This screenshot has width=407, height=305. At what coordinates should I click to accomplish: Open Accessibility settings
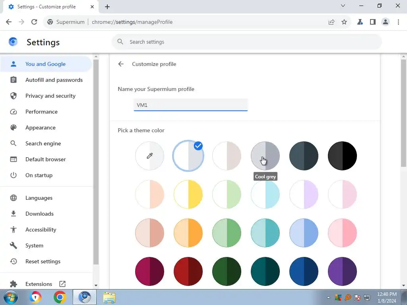click(x=46, y=230)
